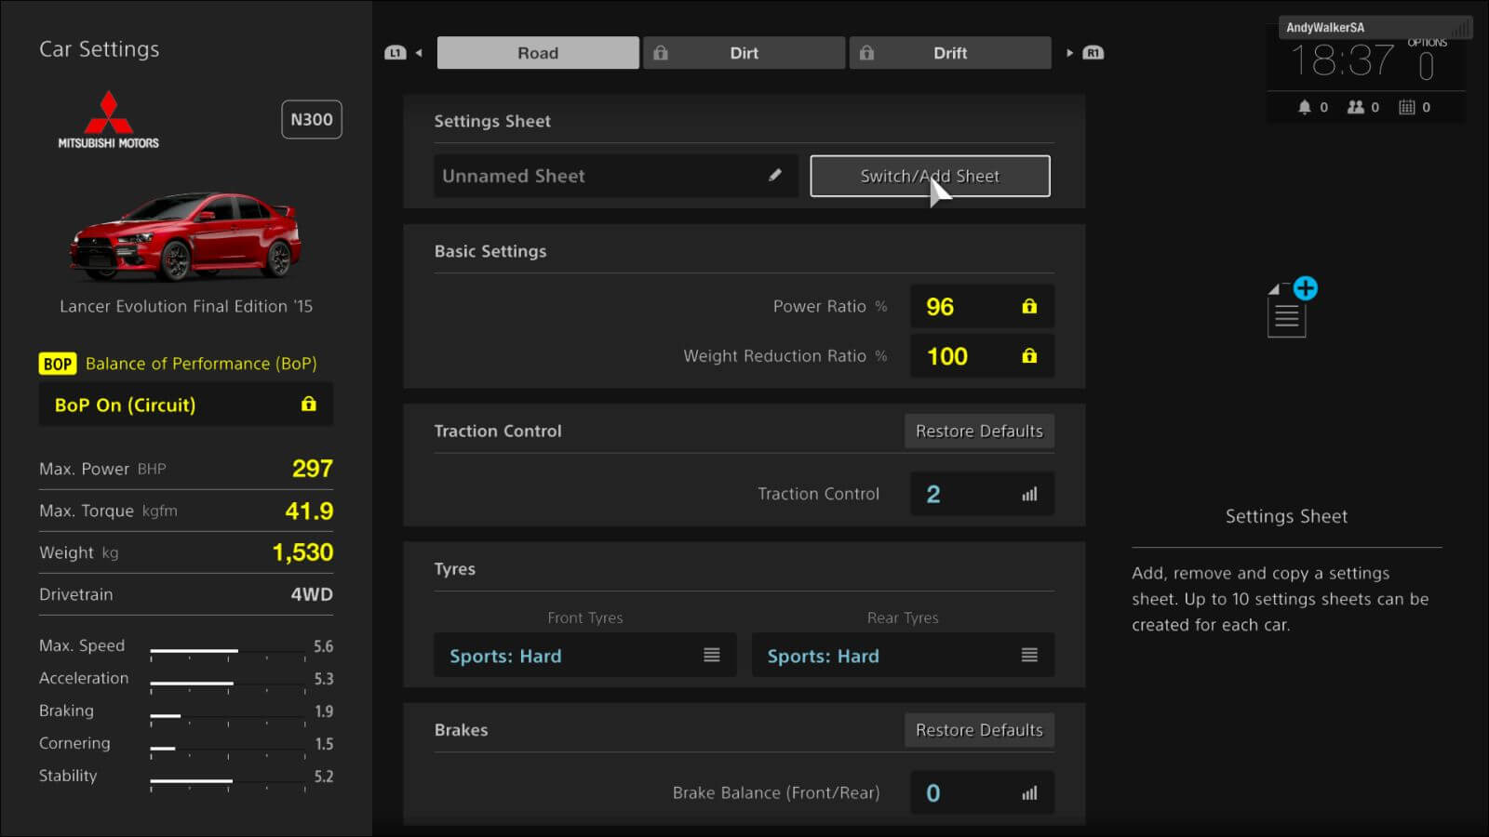Click the Cornering rating 1.5
This screenshot has height=837, width=1489.
pyautogui.click(x=323, y=744)
